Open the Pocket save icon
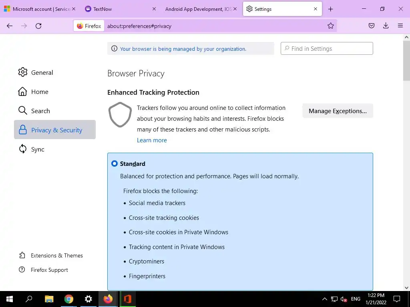 click(371, 26)
